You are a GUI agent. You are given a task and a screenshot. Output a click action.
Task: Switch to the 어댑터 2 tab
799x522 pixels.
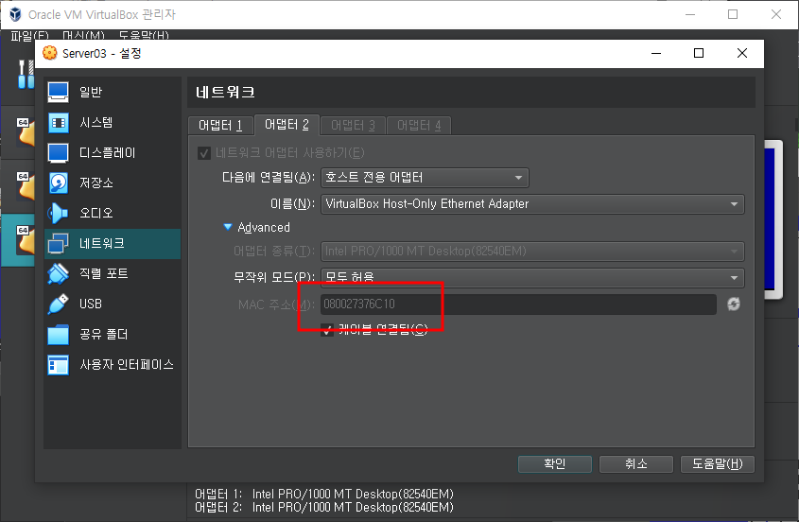287,125
